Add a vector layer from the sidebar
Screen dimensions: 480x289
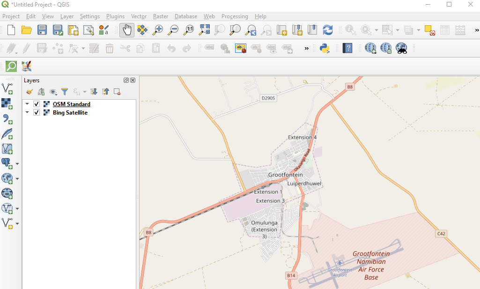(7, 88)
